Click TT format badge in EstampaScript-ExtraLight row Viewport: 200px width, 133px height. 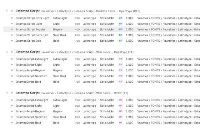coord(120,59)
